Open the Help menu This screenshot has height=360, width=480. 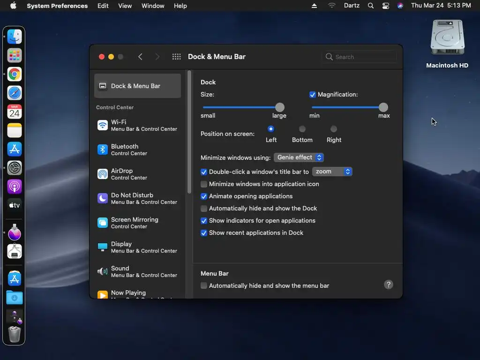[x=180, y=6]
